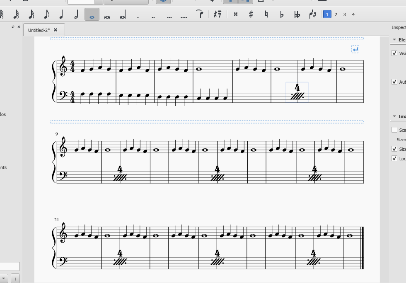This screenshot has height=283, width=406.
Task: Apply a tie to the note
Action: click(x=200, y=14)
